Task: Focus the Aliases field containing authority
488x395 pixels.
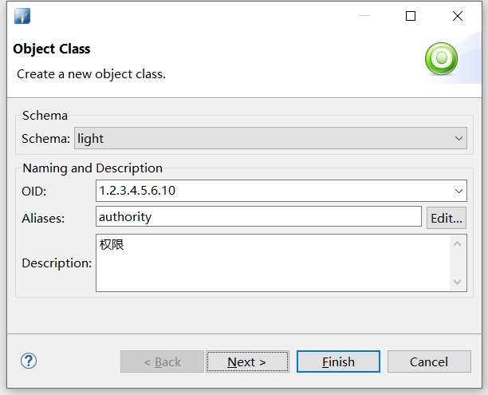Action: click(x=258, y=216)
